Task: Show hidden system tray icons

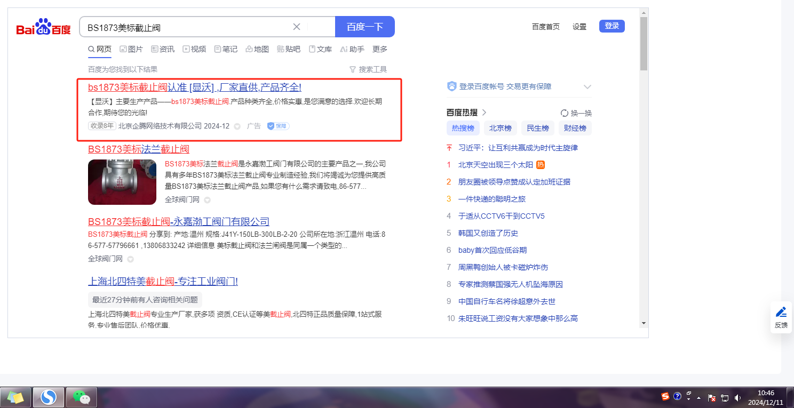Action: [x=698, y=397]
